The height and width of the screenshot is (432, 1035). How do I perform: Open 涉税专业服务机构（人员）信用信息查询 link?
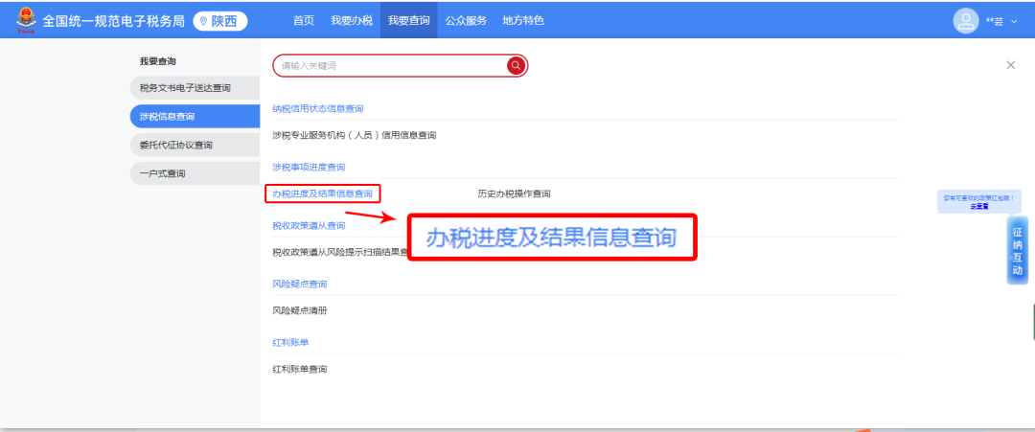355,135
